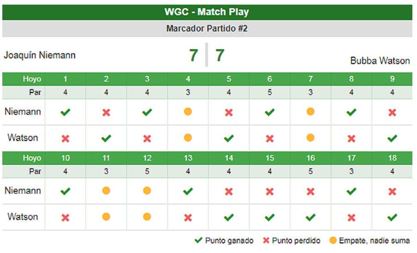Viewport: 417px width, 253px height.
Task: Click Watson's green check on hole 18
Action: 392,217
